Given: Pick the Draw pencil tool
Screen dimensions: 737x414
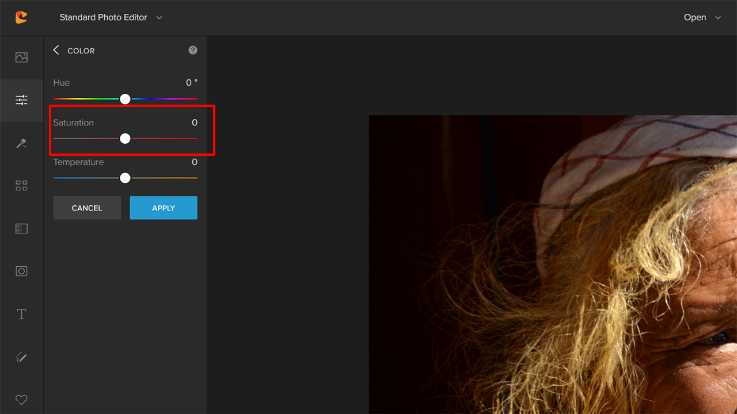Looking at the screenshot, I should click(x=21, y=356).
